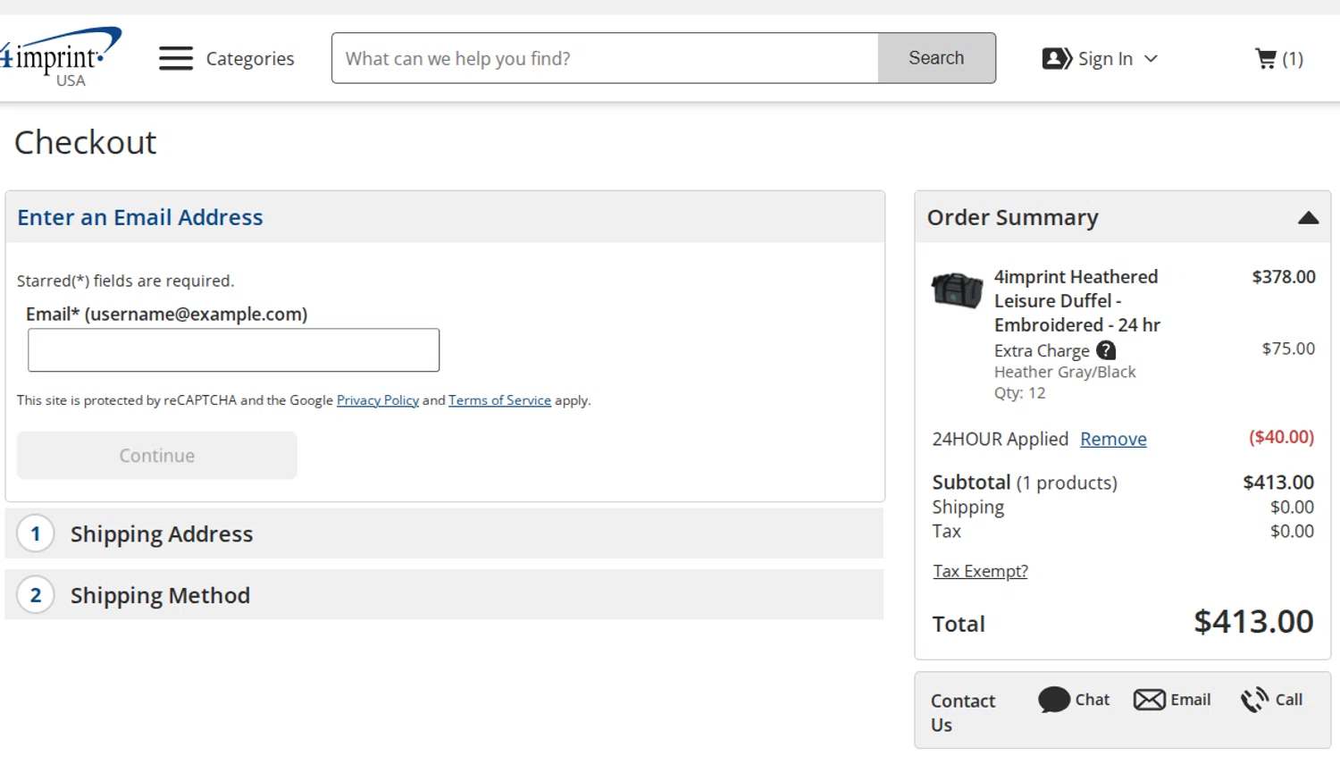
Task: Open the Google Privacy Policy link
Action: coord(377,400)
